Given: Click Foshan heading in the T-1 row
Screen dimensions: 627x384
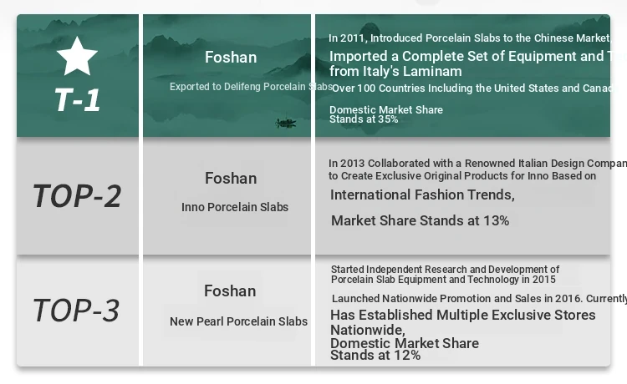Looking at the screenshot, I should click(231, 58).
